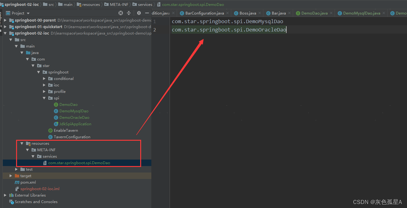Click the services file icon in tree

click(x=45, y=163)
